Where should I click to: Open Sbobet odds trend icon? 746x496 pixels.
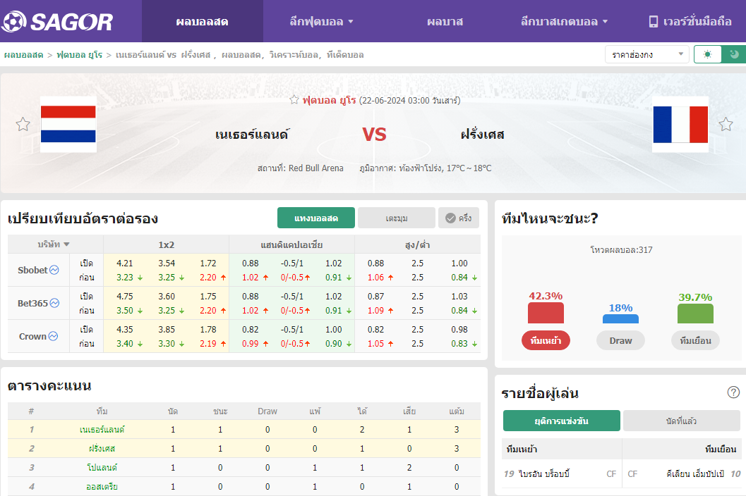pyautogui.click(x=54, y=270)
